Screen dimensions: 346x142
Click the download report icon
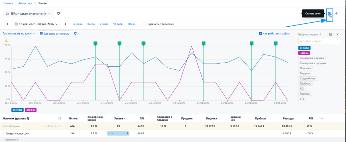pyautogui.click(x=329, y=13)
